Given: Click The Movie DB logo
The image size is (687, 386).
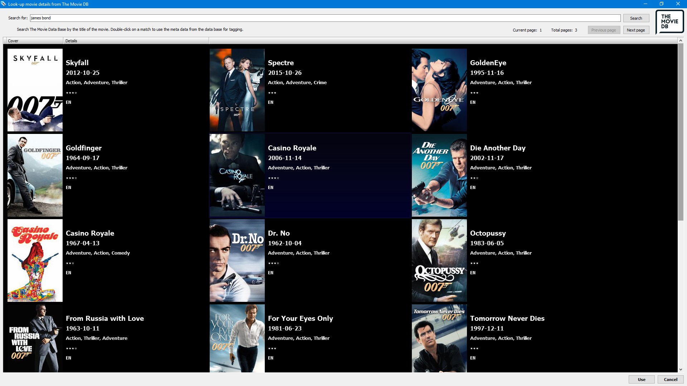Looking at the screenshot, I should click(670, 22).
